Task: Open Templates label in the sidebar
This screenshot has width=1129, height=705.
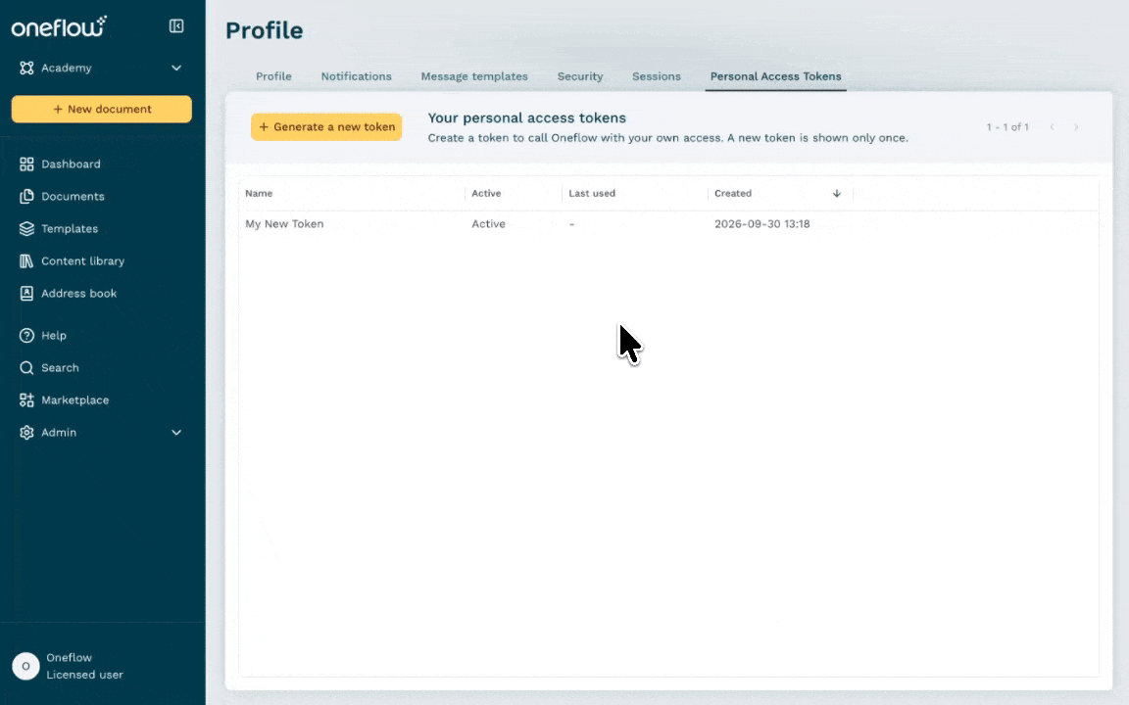Action: [70, 229]
